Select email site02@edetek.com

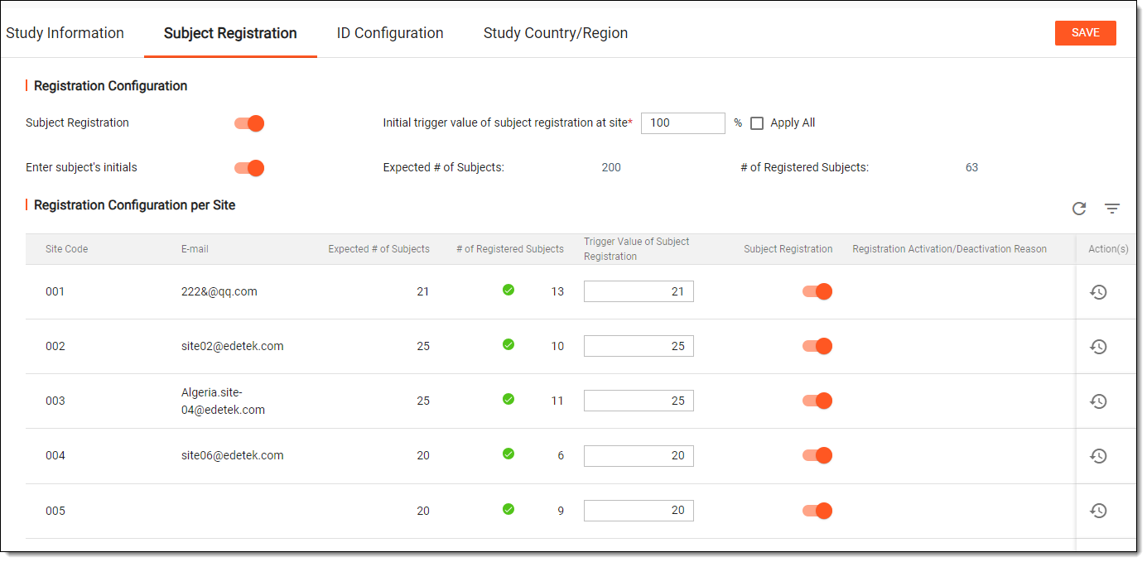point(233,346)
